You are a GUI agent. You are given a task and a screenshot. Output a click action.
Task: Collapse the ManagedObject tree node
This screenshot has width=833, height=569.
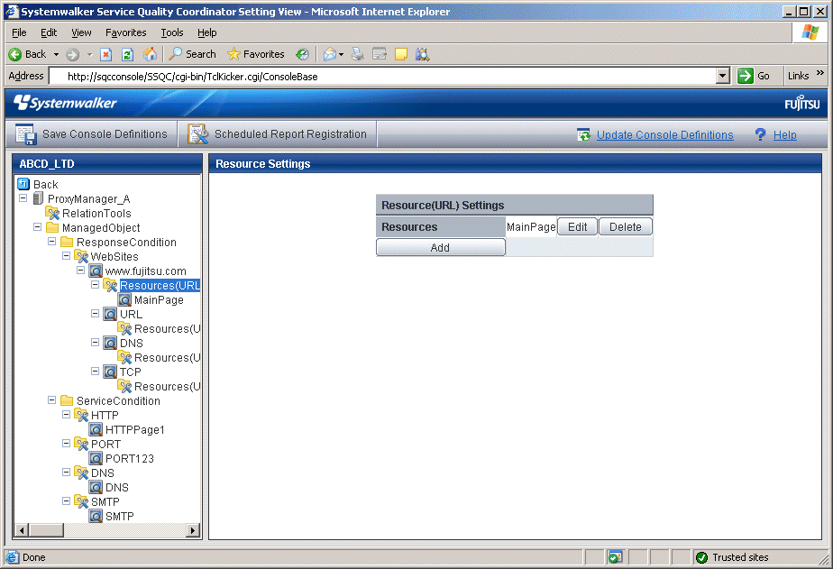click(37, 227)
